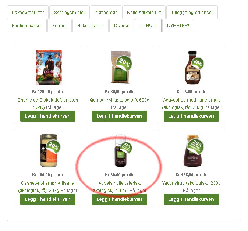Click the Cashewnøttsmør jar product image
This screenshot has width=248, height=231.
(50, 151)
